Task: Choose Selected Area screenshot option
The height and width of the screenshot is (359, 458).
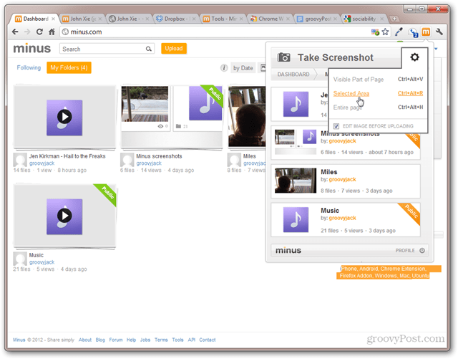Action: [x=351, y=93]
